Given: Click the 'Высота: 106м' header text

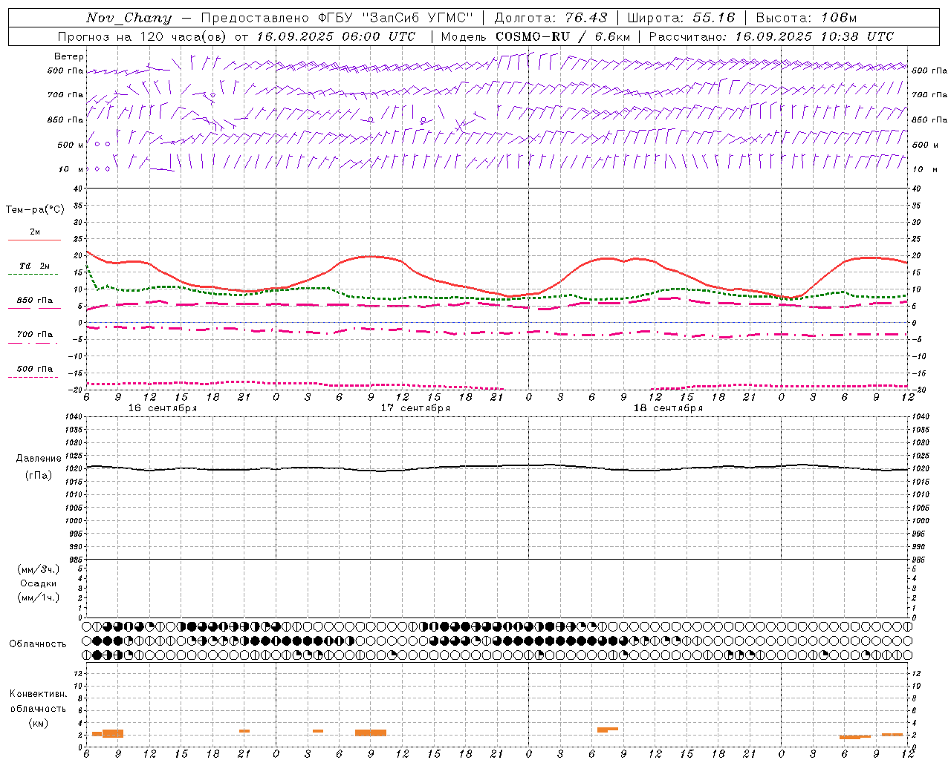Looking at the screenshot, I should 806,18.
